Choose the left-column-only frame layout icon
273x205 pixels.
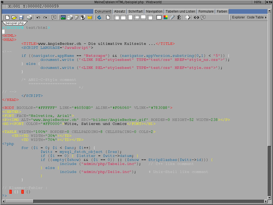tap(130, 17)
